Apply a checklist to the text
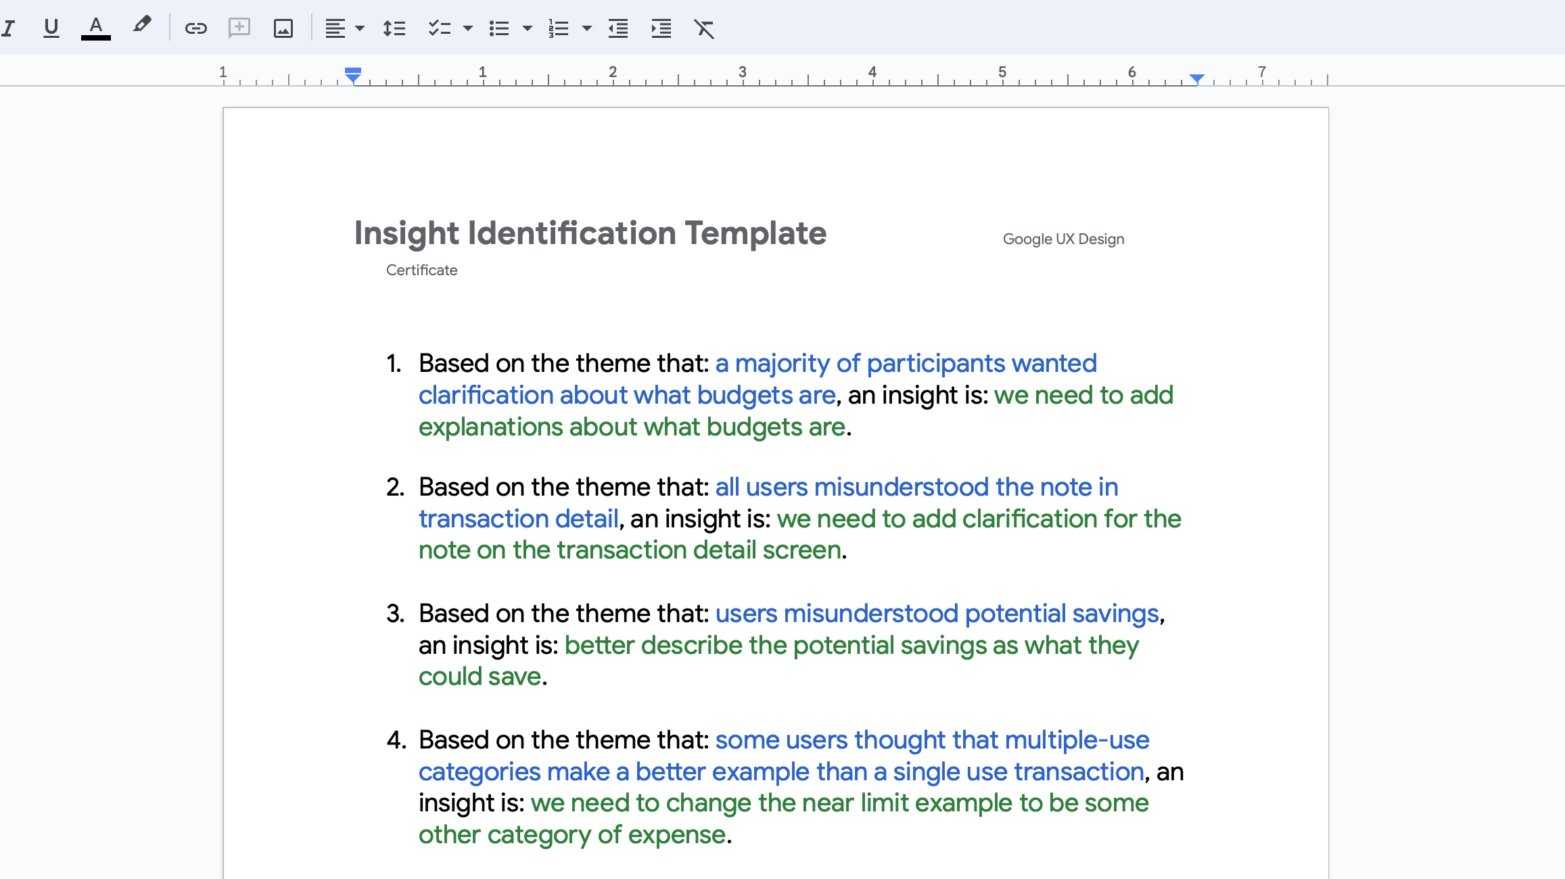Image resolution: width=1565 pixels, height=879 pixels. (x=440, y=28)
